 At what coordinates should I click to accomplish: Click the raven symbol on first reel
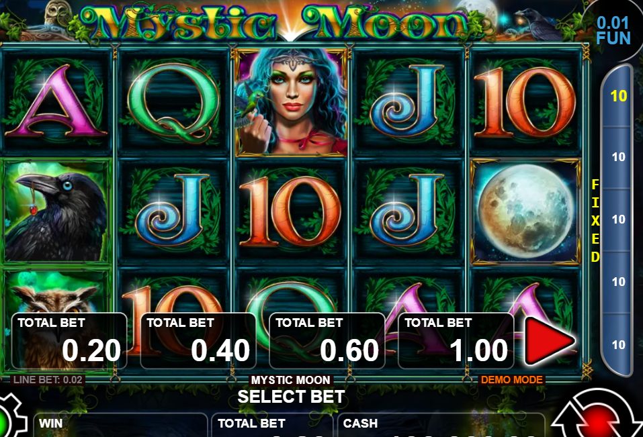tap(56, 211)
